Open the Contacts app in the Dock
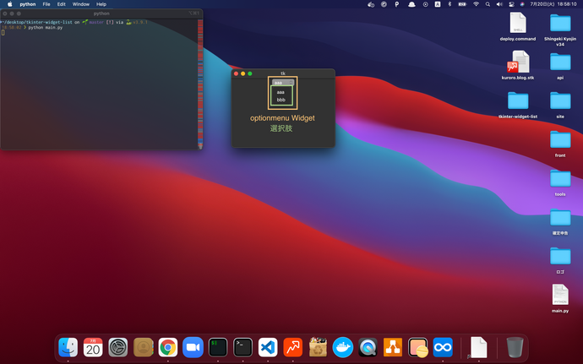Image resolution: width=583 pixels, height=364 pixels. 143,347
